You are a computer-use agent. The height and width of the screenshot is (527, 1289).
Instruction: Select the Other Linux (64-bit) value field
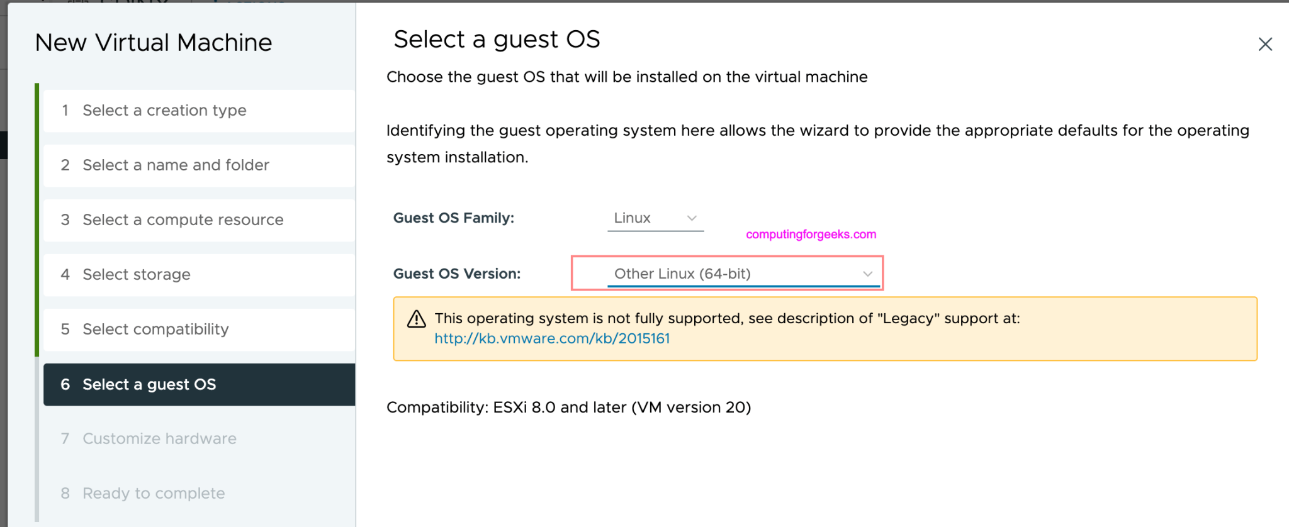point(682,274)
